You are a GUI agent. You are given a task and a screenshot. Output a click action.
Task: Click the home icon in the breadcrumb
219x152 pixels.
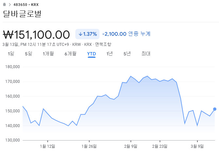[4, 5]
